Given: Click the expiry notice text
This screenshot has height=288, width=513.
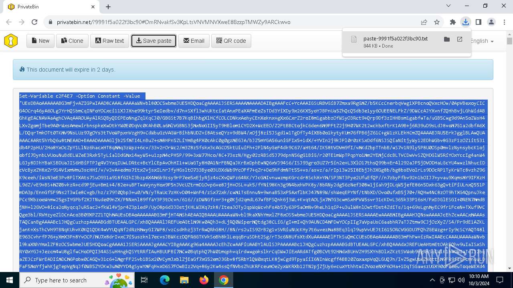Looking at the screenshot, I should coord(71,70).
